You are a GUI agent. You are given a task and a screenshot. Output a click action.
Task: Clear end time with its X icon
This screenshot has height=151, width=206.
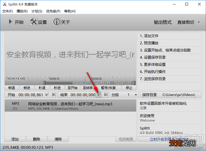[105, 95]
